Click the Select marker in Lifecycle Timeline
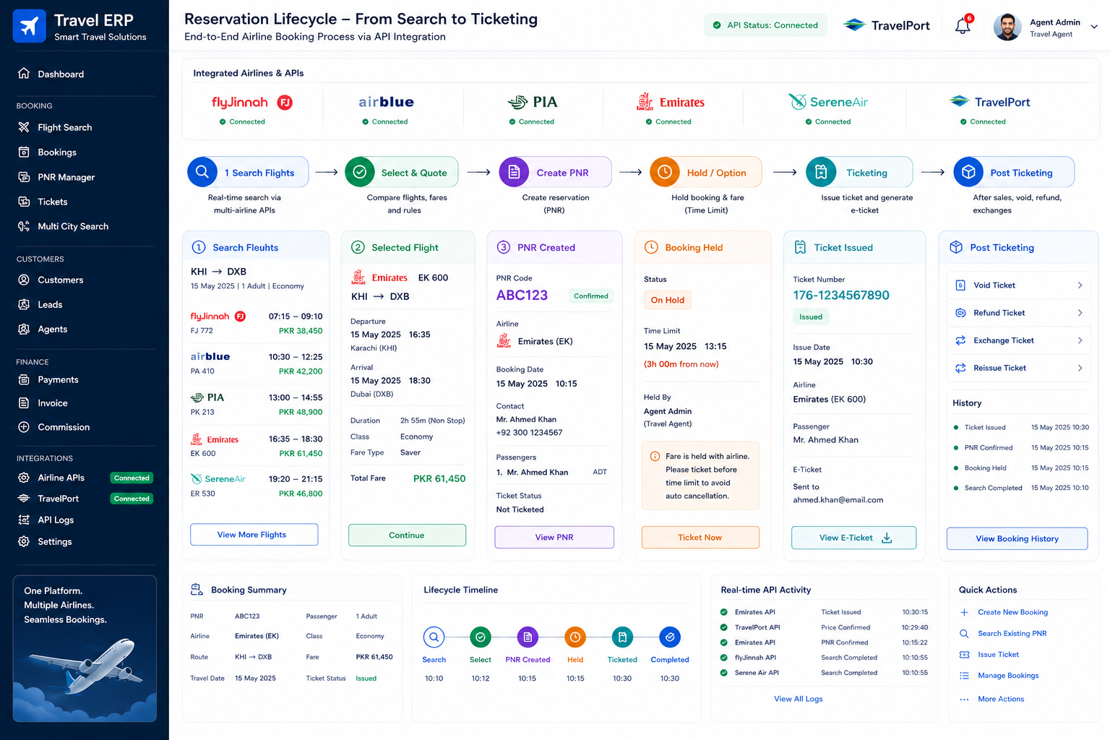1110x740 pixels. [x=481, y=637]
